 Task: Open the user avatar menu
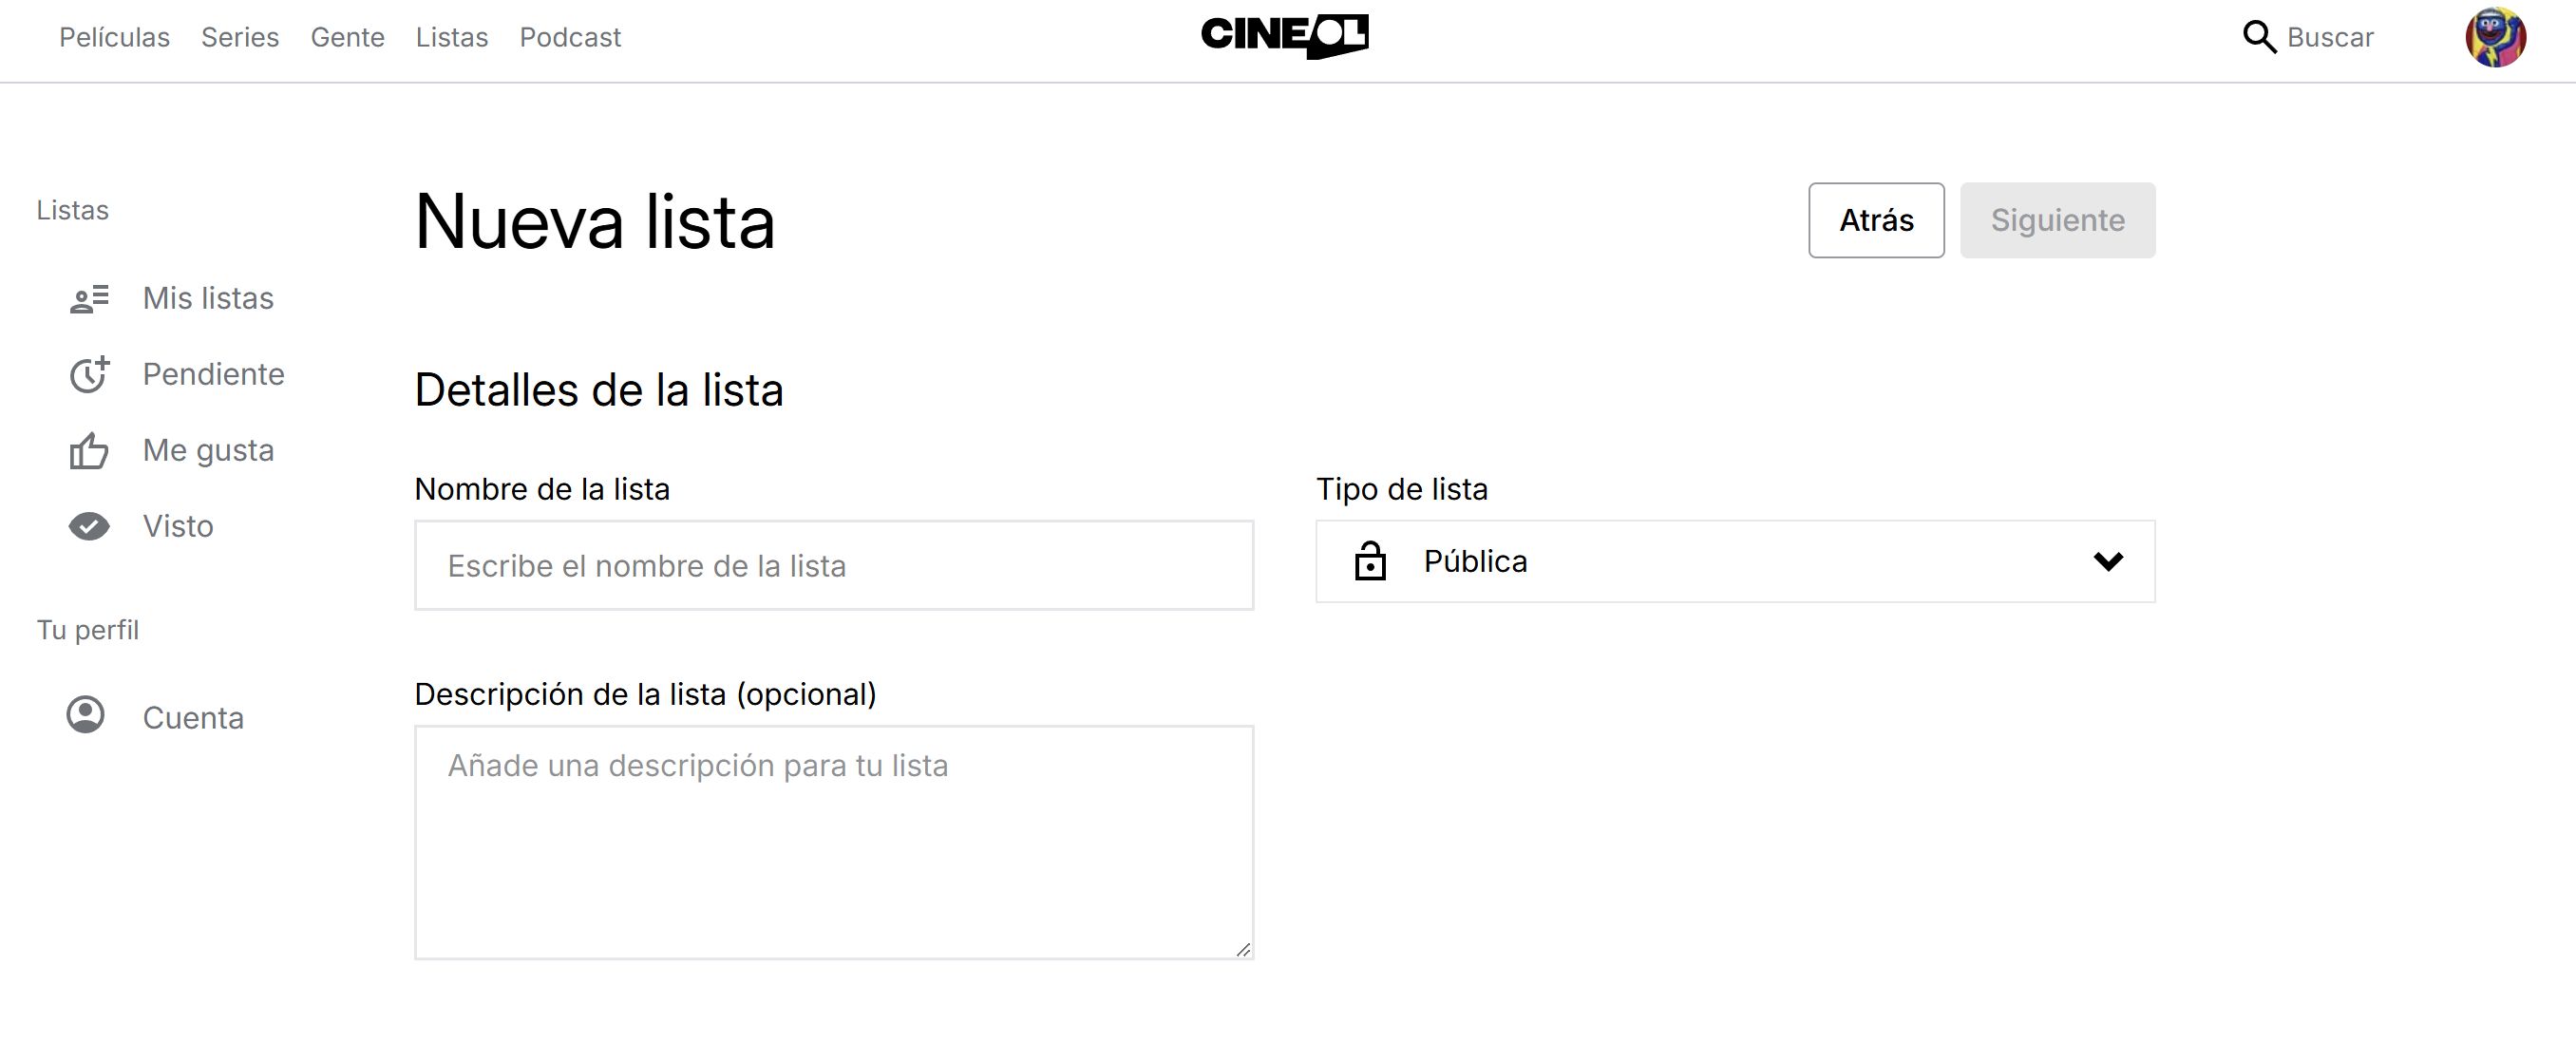click(x=2495, y=38)
